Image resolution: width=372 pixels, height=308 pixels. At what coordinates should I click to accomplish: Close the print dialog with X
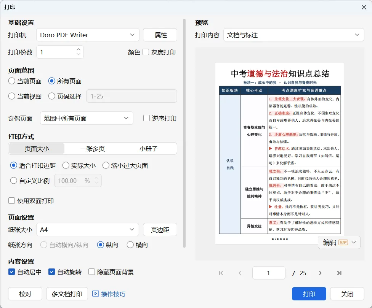click(x=364, y=7)
